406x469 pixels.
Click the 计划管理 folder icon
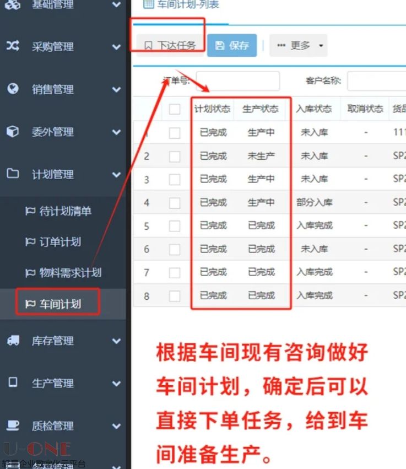tap(13, 174)
